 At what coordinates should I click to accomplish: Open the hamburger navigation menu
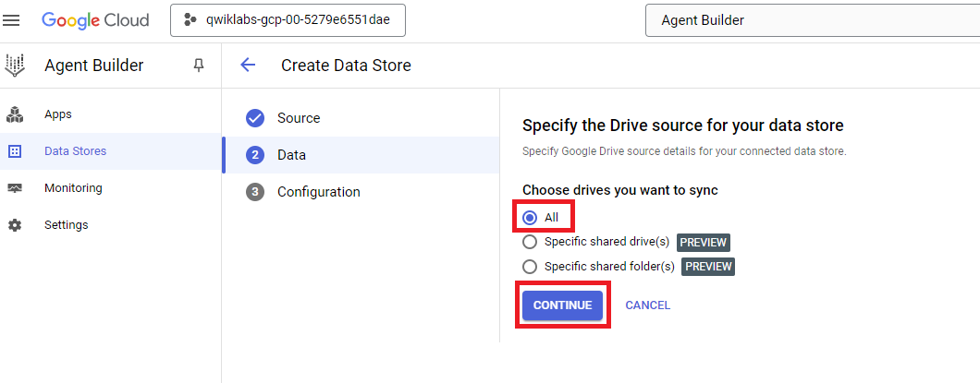(12, 20)
